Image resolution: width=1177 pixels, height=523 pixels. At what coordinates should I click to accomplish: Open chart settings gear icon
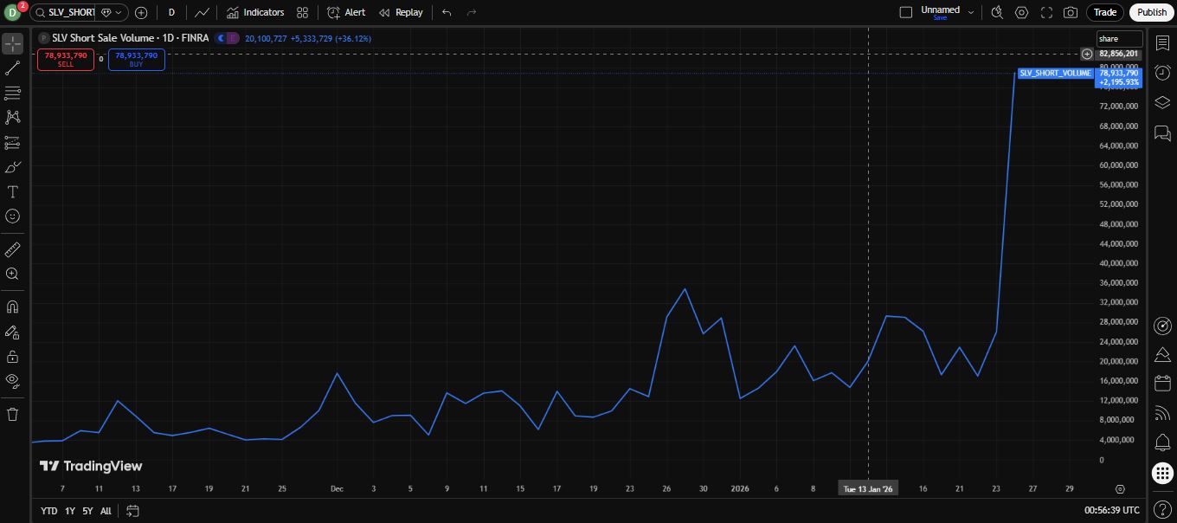pos(1022,12)
